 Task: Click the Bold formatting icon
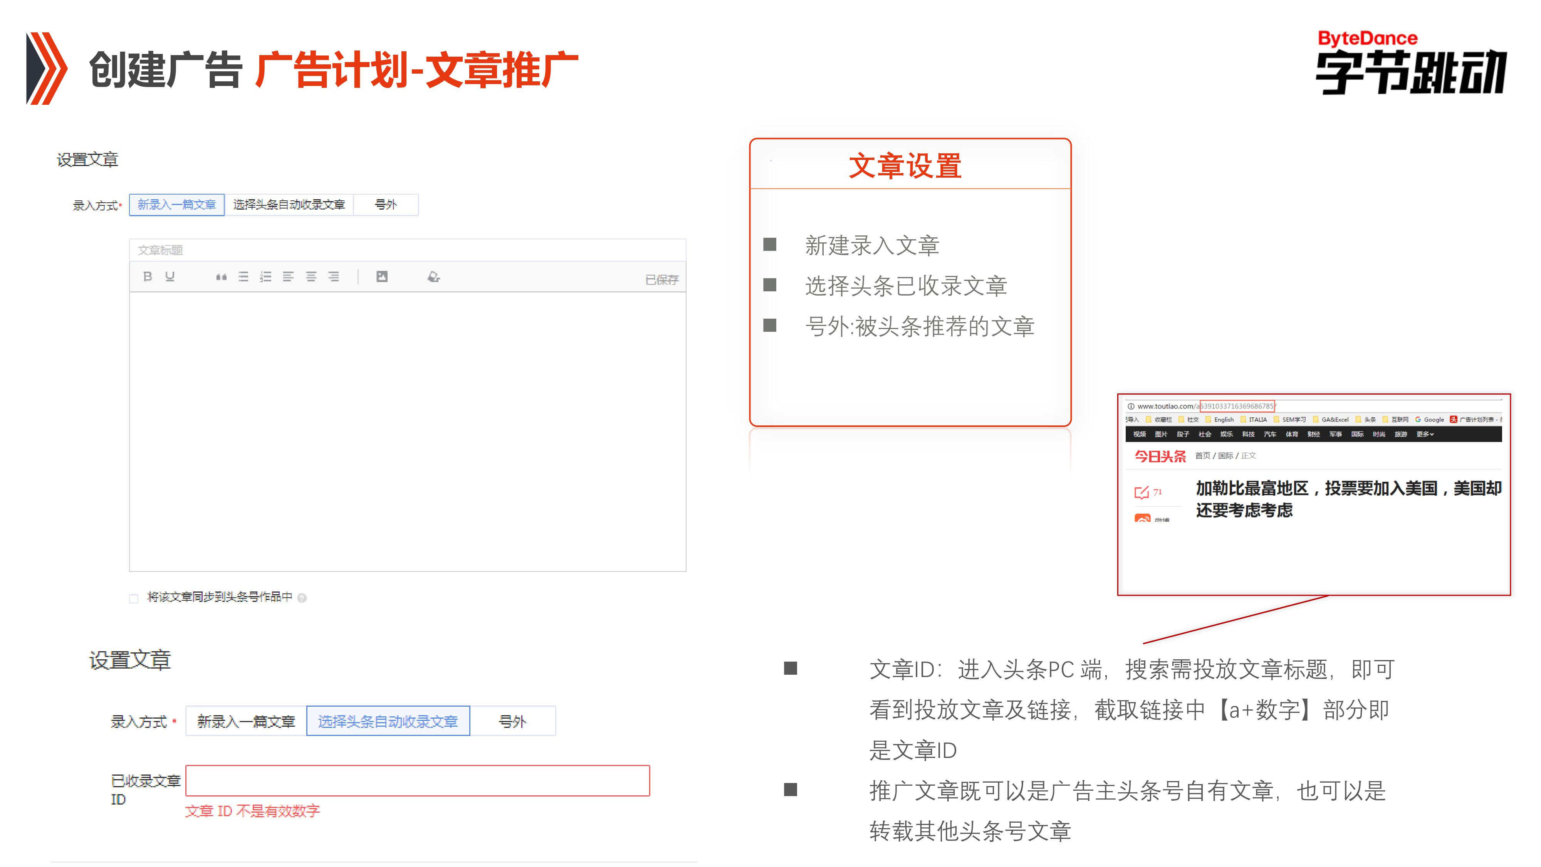tap(147, 276)
